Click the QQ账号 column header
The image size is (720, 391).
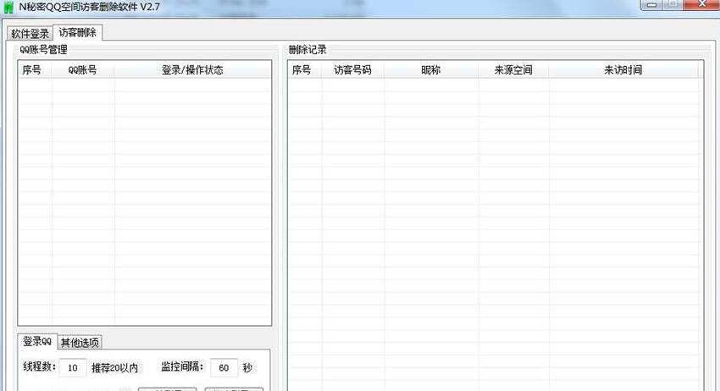click(83, 69)
